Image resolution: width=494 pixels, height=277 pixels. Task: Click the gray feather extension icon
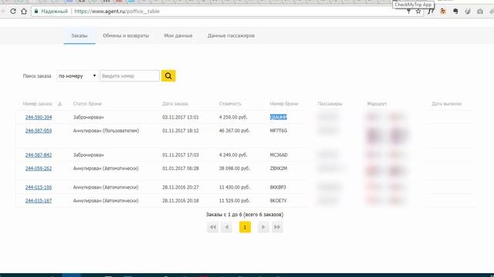tap(468, 12)
